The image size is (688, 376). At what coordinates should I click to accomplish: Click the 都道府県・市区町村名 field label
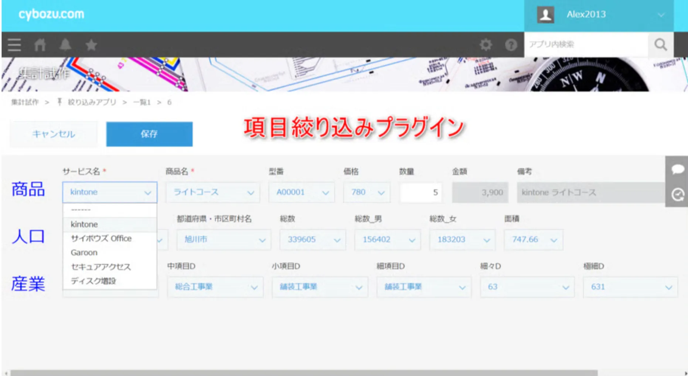click(214, 219)
